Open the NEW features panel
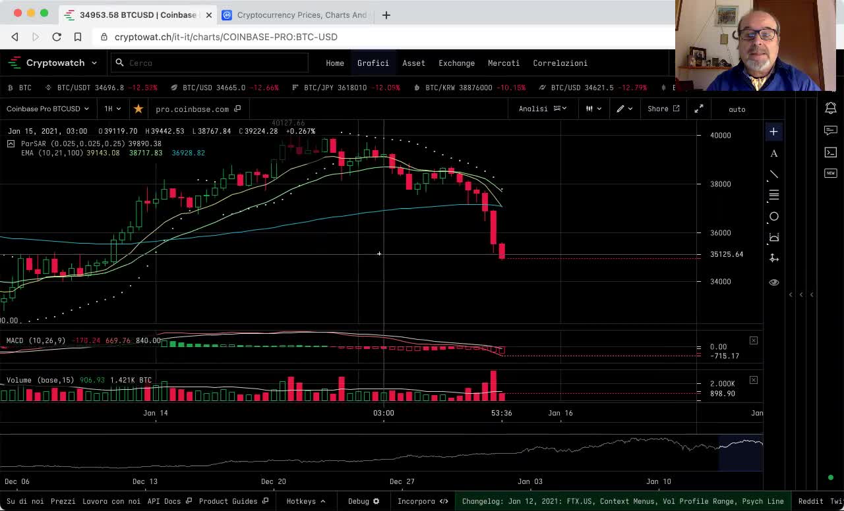 [831, 173]
